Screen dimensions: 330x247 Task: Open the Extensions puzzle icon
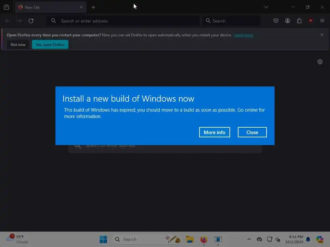tap(299, 21)
